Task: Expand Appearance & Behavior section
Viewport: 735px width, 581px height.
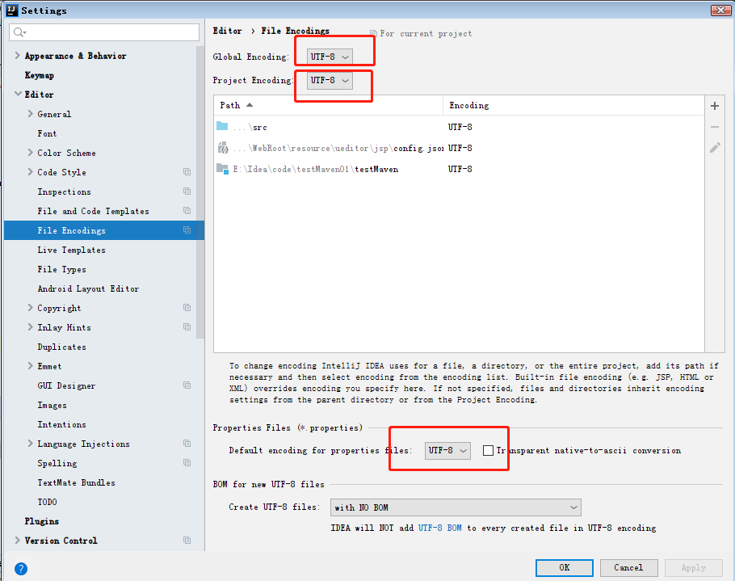Action: click(x=17, y=55)
